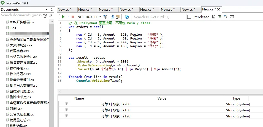Open the run options dropdown arrow
The image size is (263, 127).
click(68, 16)
